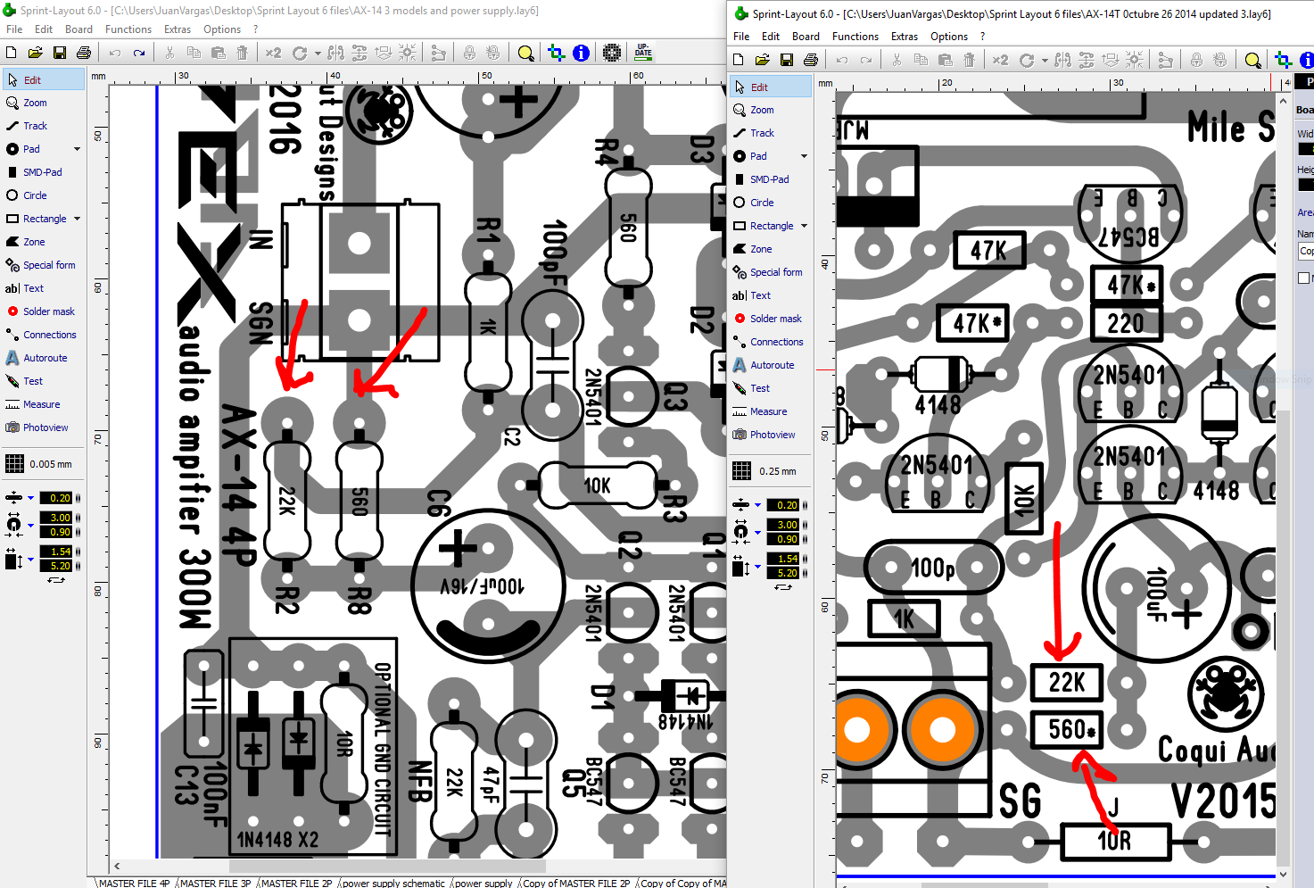Expand Pad dropdown in right window
The width and height of the screenshot is (1314, 888).
[804, 156]
